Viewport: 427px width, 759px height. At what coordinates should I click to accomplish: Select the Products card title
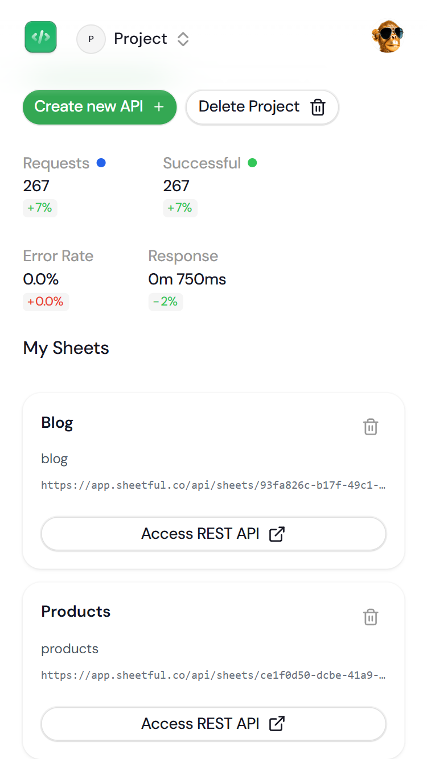click(76, 612)
